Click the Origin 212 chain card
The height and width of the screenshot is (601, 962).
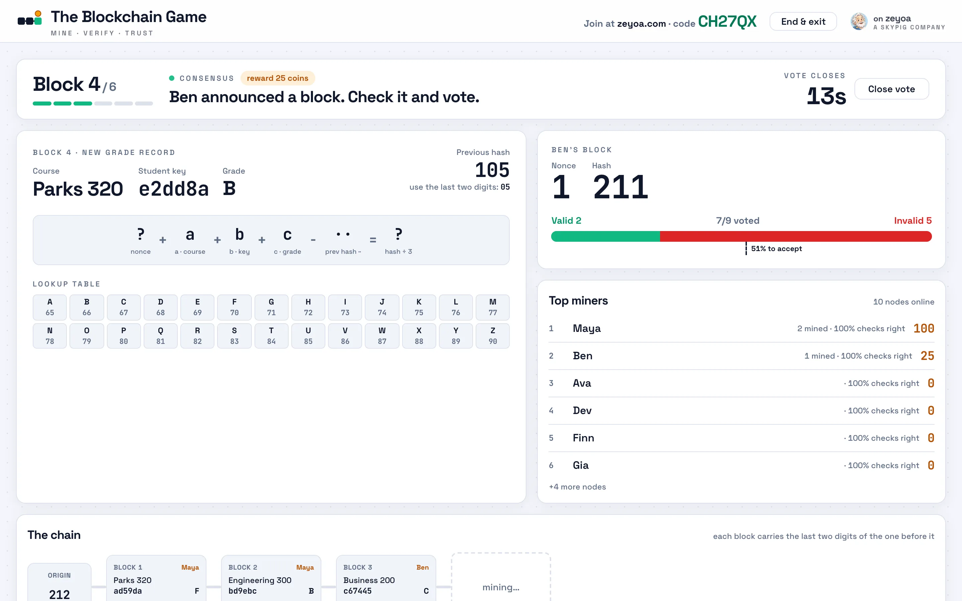(59, 582)
